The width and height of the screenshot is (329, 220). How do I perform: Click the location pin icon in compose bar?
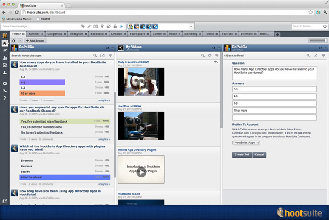pyautogui.click(x=102, y=26)
